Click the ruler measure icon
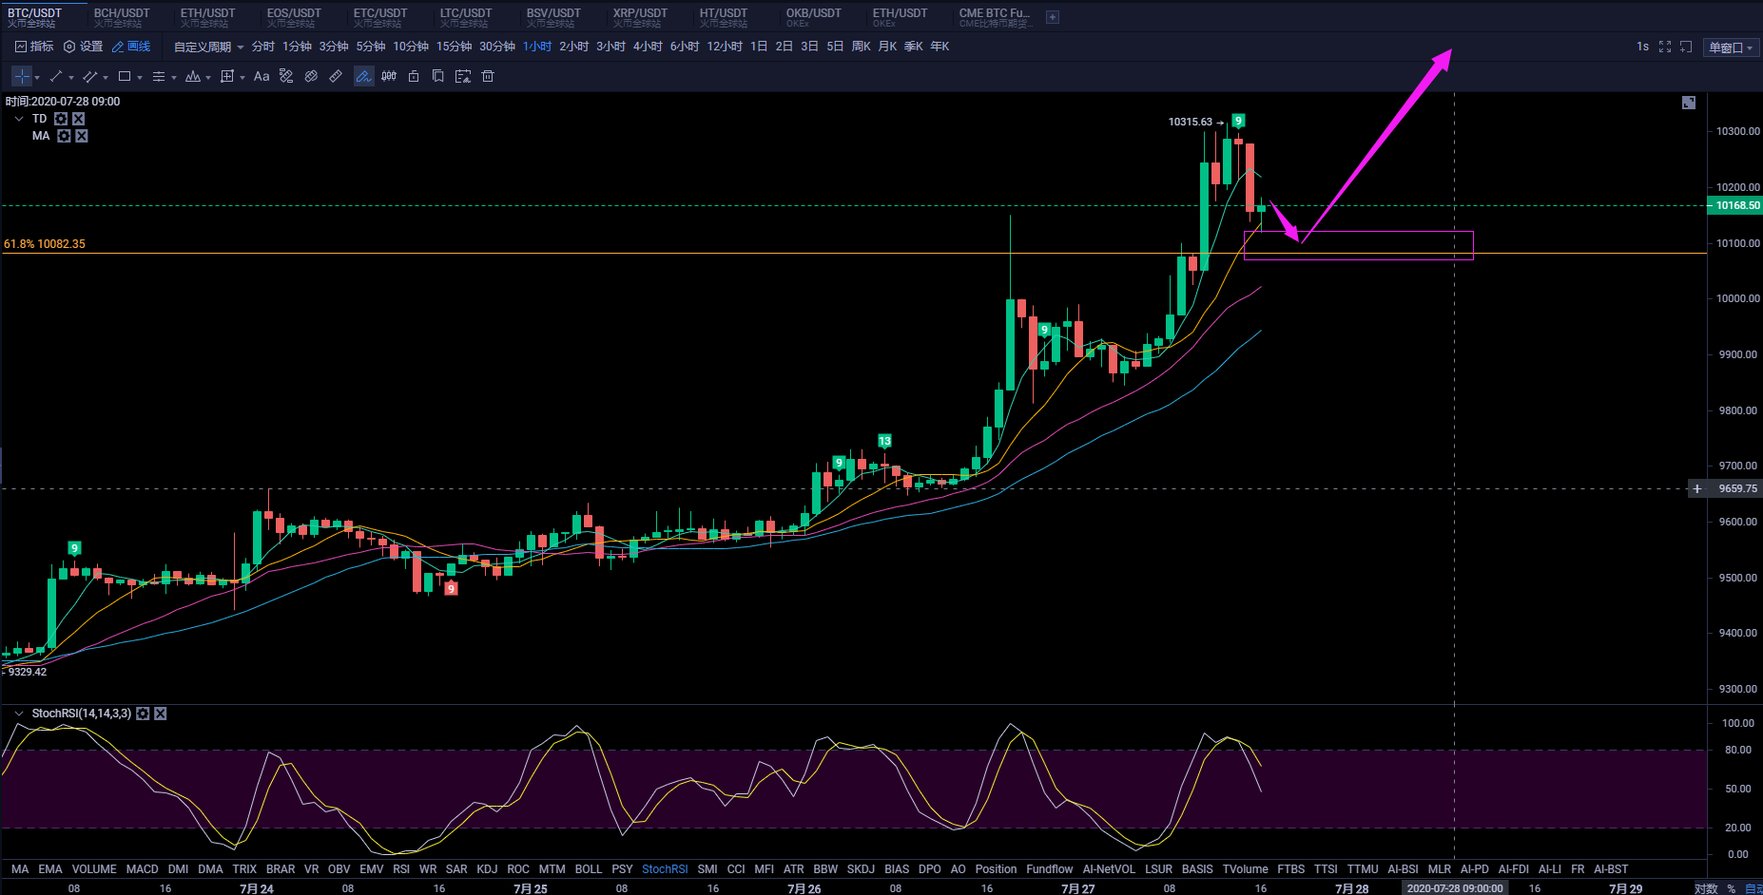Viewport: 1763px width, 895px height. click(x=336, y=77)
